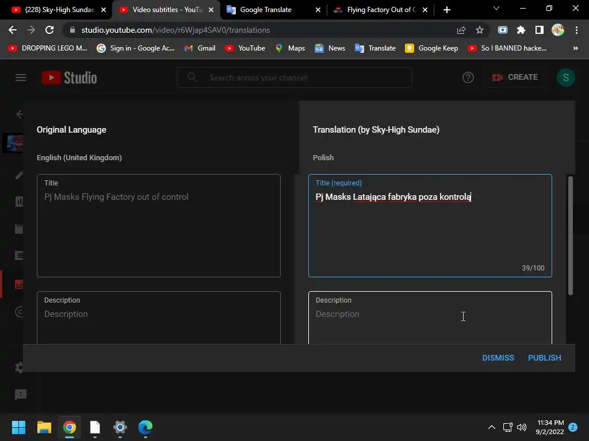589x441 pixels.
Task: Open the Windows Start menu
Action: (18, 427)
